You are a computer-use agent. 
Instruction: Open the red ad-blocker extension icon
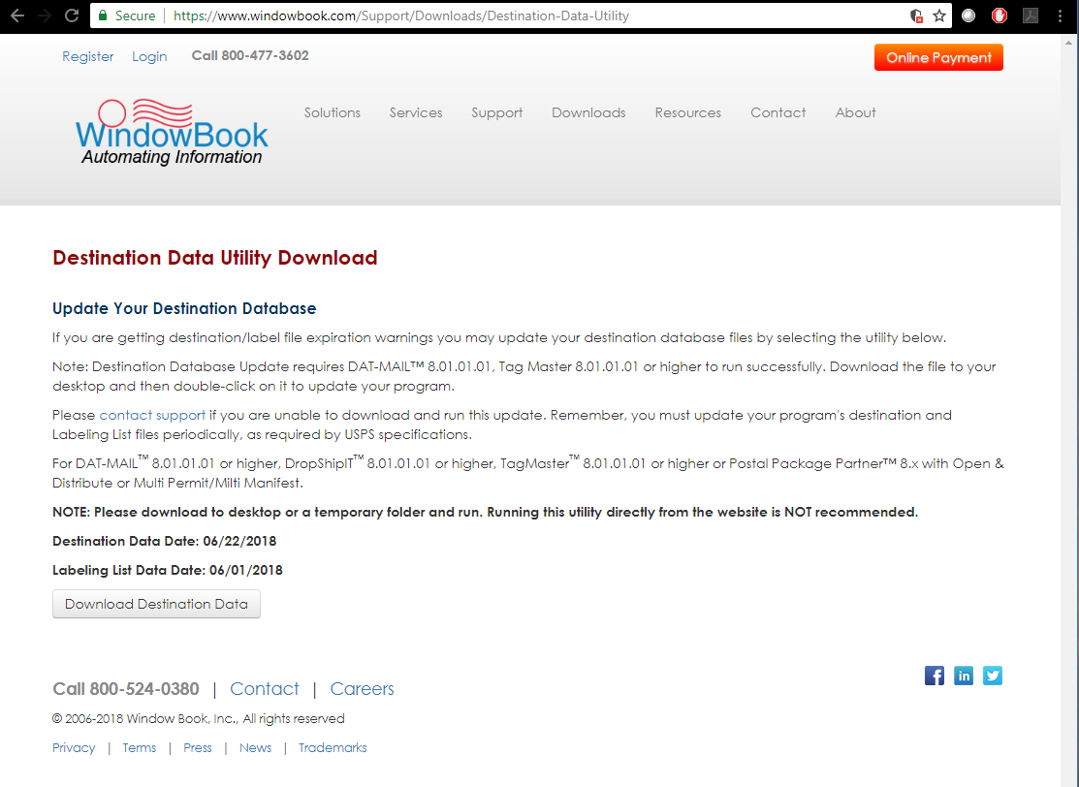[1000, 16]
